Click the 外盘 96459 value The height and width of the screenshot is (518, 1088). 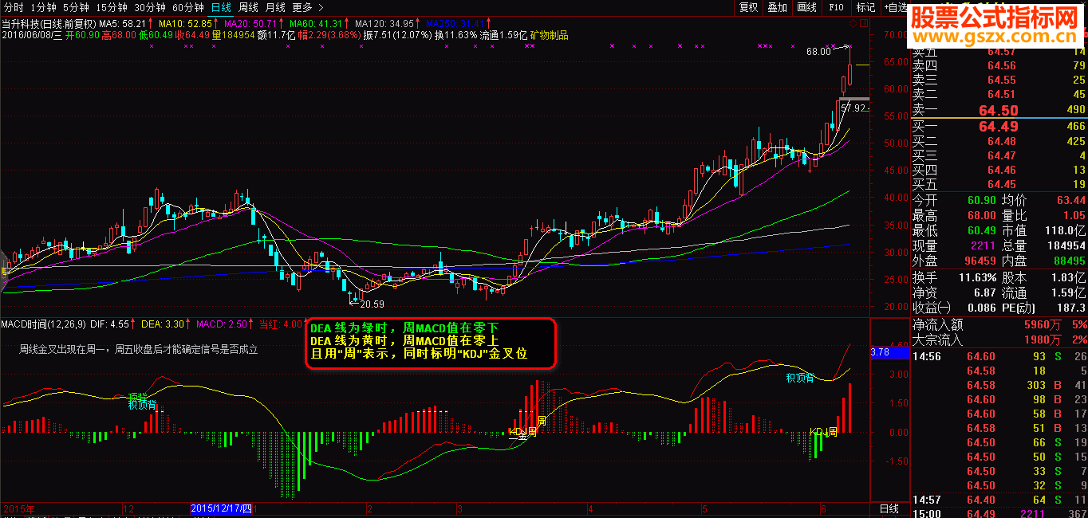coord(979,261)
